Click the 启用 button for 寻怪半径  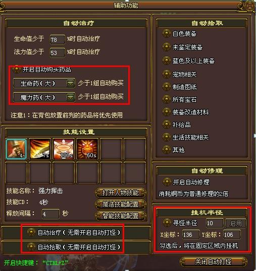pos(236,223)
